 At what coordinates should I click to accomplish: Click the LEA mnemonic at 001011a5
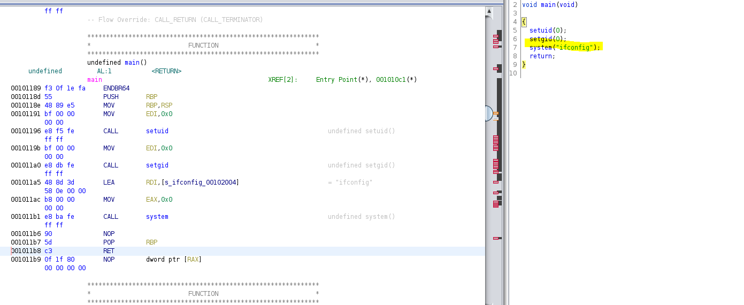(x=109, y=182)
